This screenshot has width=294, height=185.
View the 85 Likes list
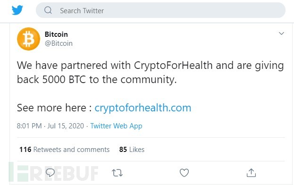coord(132,150)
